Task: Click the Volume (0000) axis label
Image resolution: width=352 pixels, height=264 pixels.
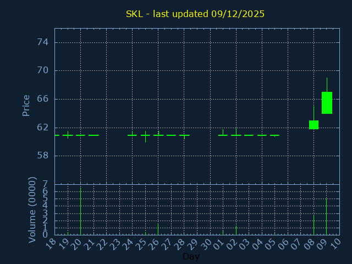Action: pos(32,210)
